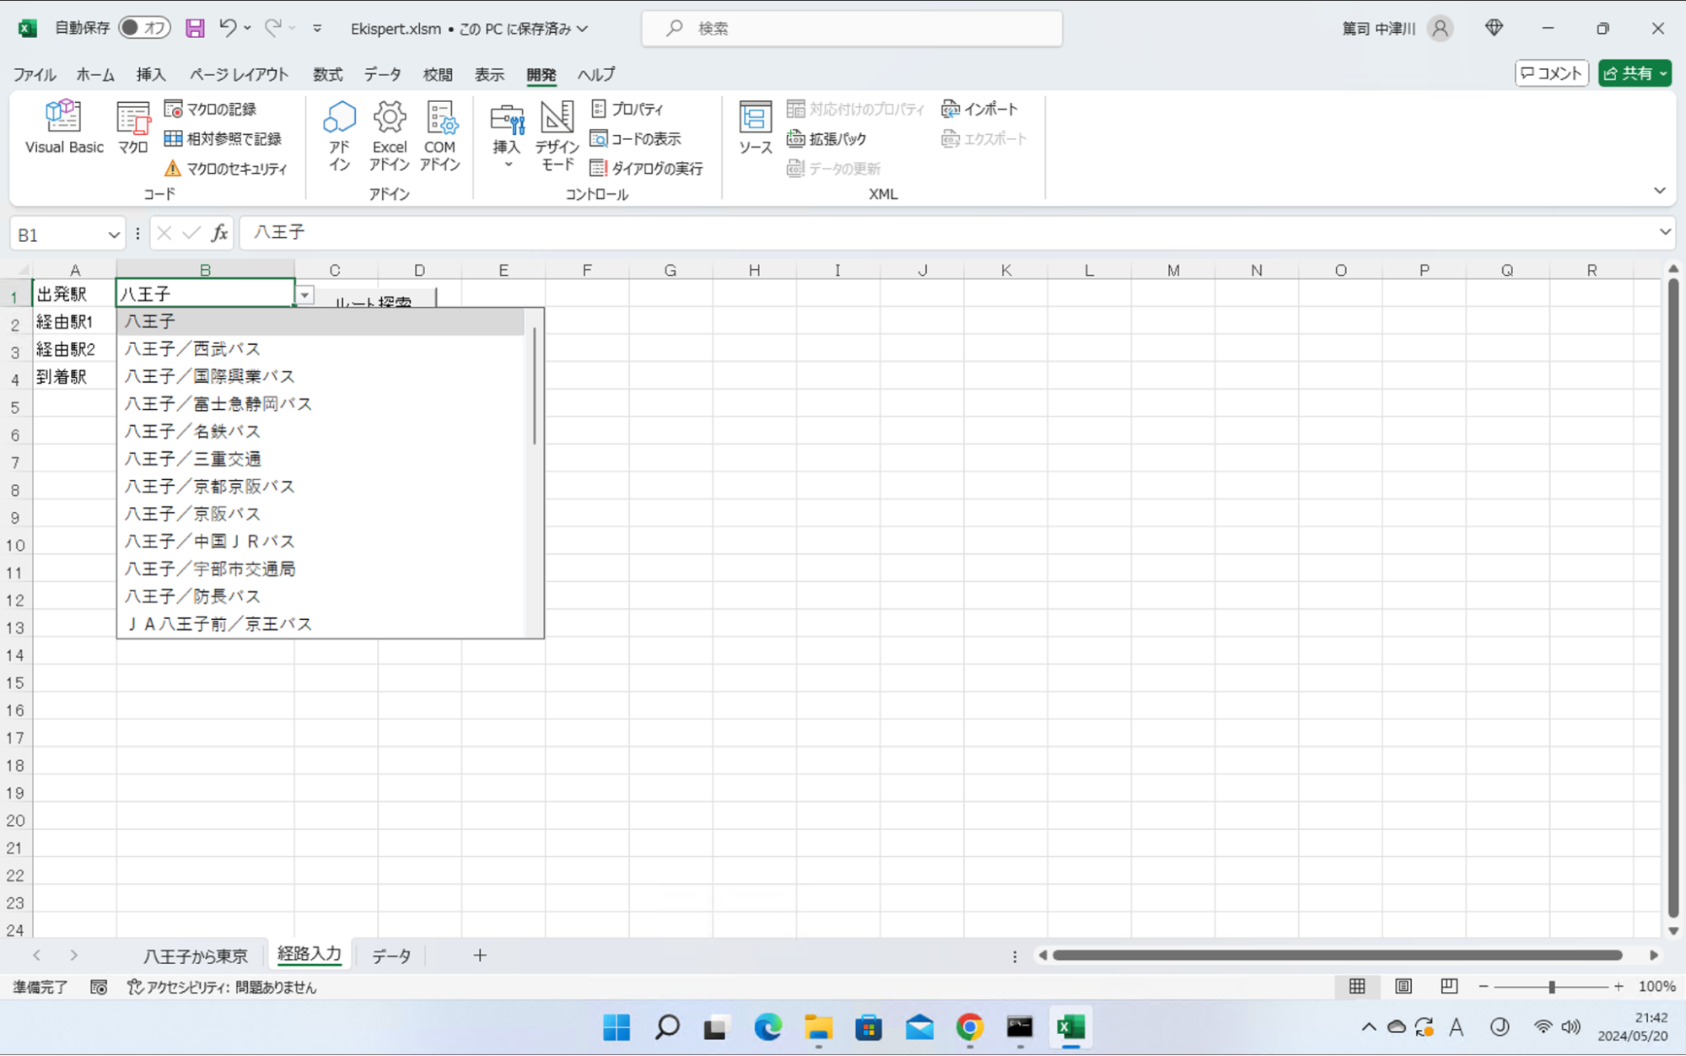Click the Save icon in title bar
The width and height of the screenshot is (1686, 1056).
tap(195, 28)
